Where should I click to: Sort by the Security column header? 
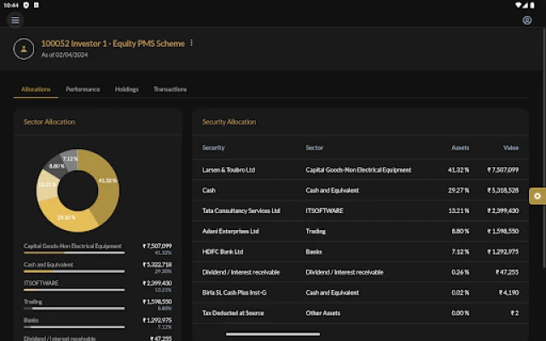[x=213, y=147]
